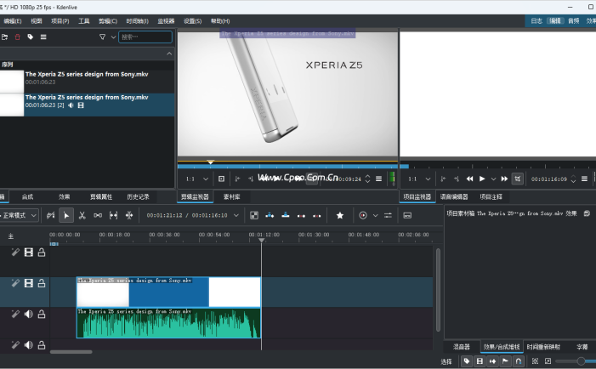Click the mix clips icon left of selection tool

pos(50,215)
